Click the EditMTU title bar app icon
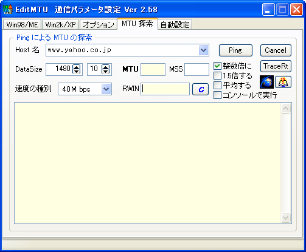The height and width of the screenshot is (252, 306). [8, 9]
